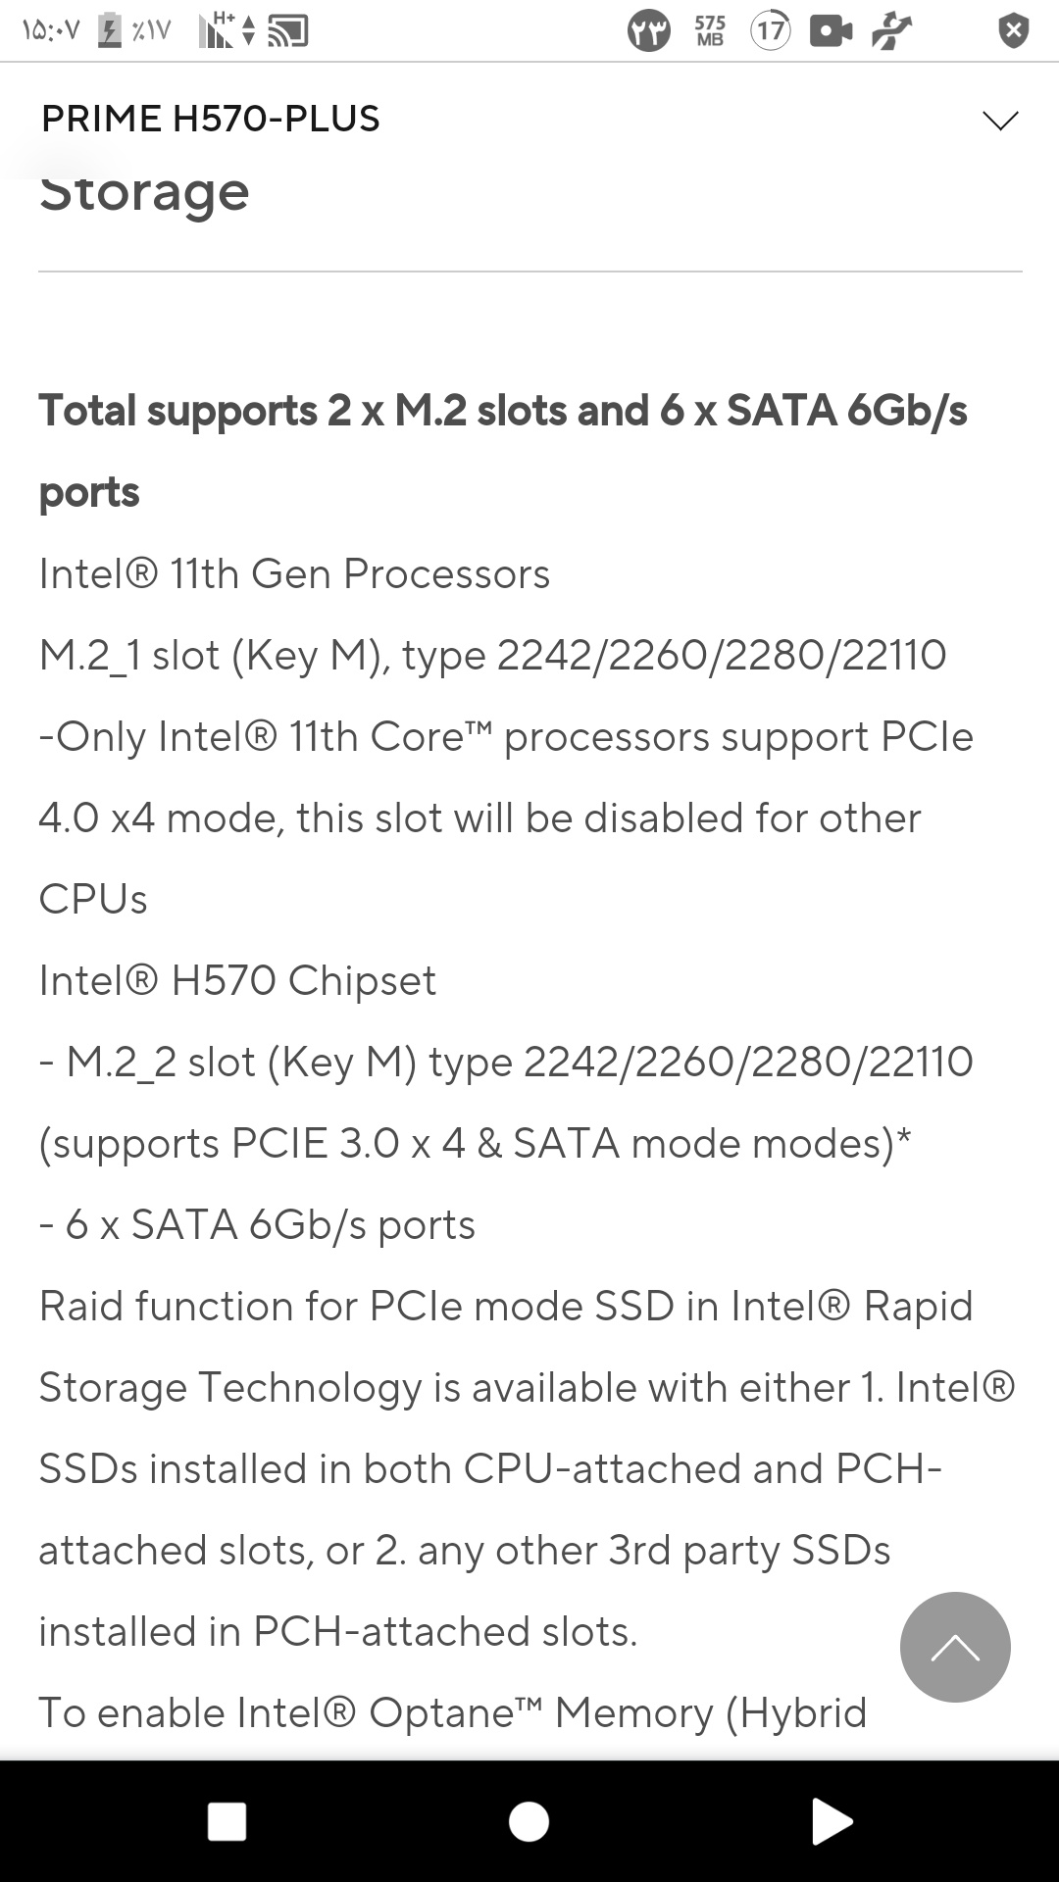Tap the arrow-figure notification icon beside the camera
This screenshot has height=1882, width=1059.
(891, 31)
